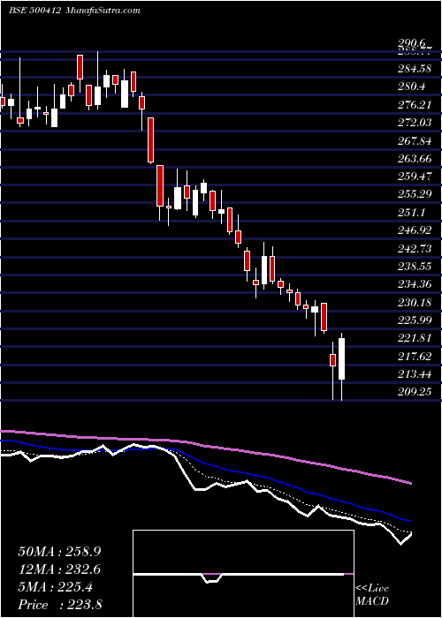Click the 217.62 price label

coord(415,357)
